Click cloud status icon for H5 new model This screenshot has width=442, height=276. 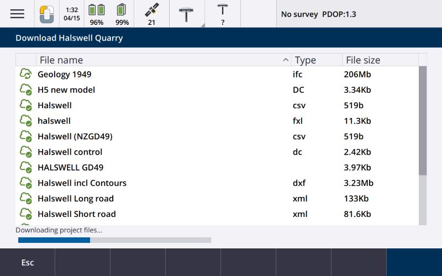(x=25, y=89)
